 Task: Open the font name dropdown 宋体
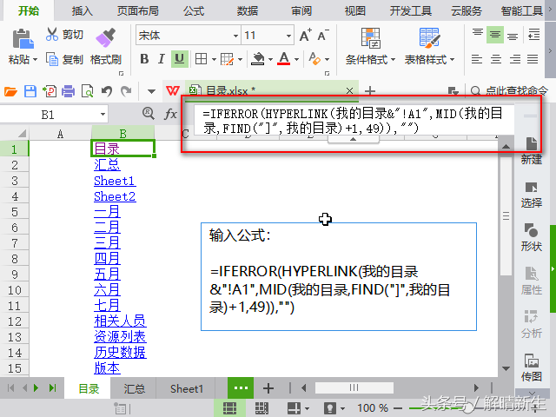coord(235,36)
